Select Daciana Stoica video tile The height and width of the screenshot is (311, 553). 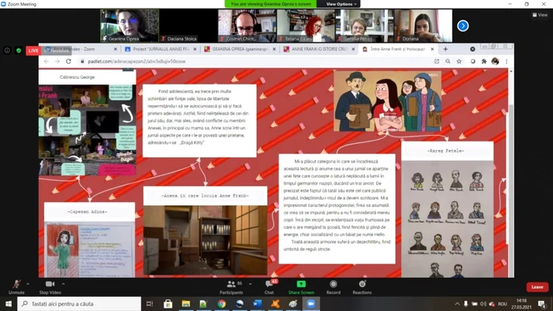coord(188,26)
